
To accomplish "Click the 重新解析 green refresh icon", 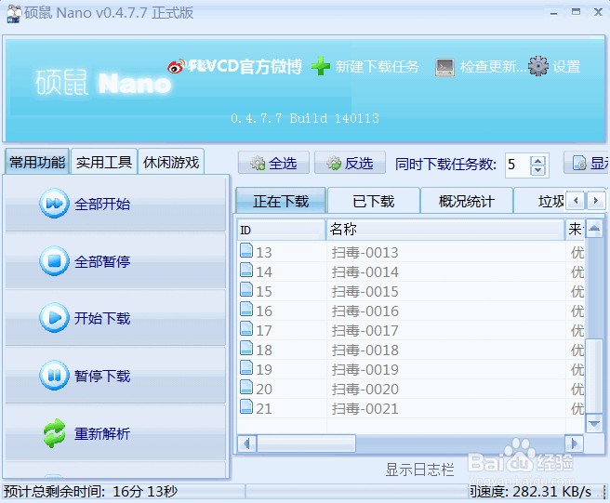I will tap(54, 433).
